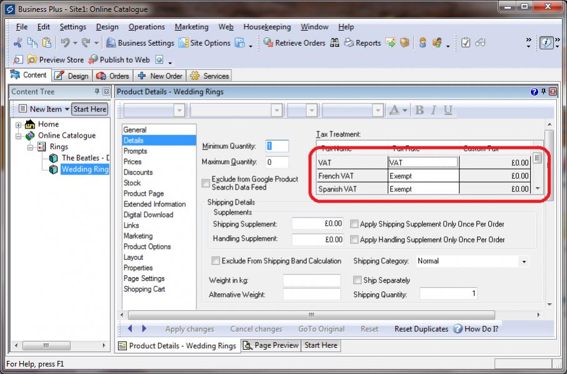Check the Ship Separately option
This screenshot has height=374, width=567.
[x=358, y=280]
